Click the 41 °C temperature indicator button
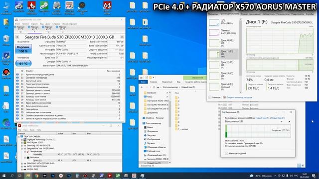This screenshot has width=319, height=179. coord(23,64)
